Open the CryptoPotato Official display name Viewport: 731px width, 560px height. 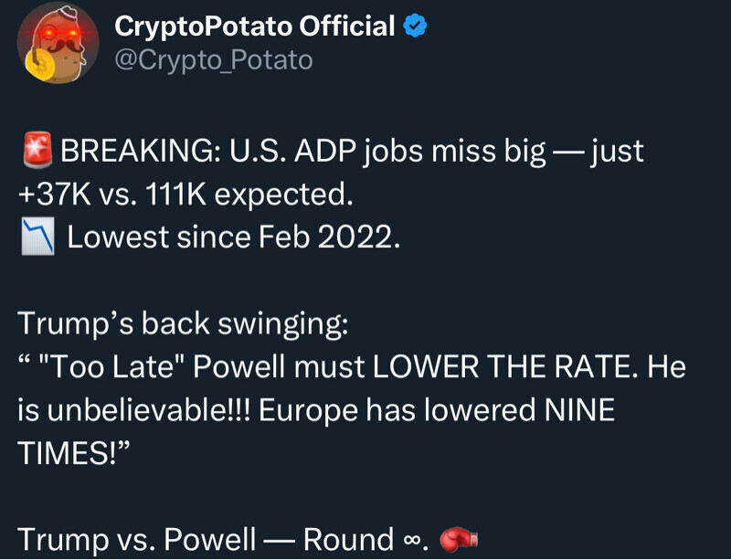(255, 27)
